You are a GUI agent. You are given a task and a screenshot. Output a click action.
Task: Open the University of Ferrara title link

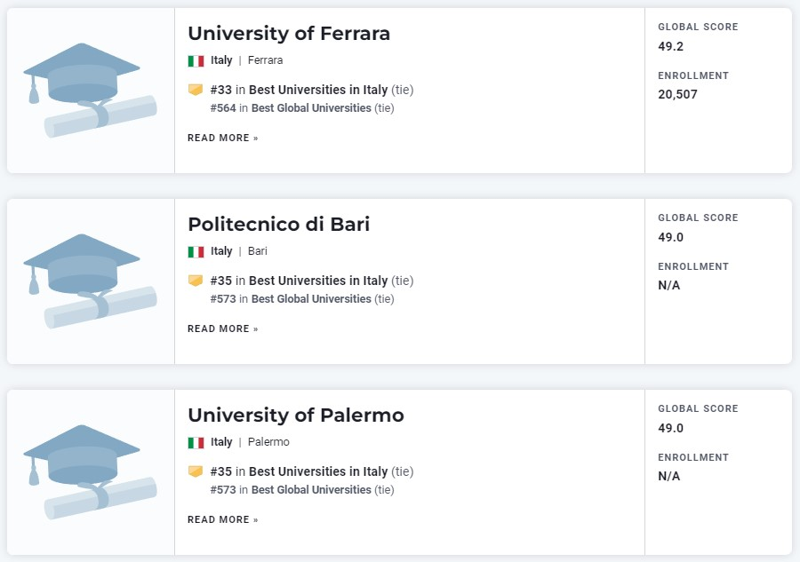(289, 34)
